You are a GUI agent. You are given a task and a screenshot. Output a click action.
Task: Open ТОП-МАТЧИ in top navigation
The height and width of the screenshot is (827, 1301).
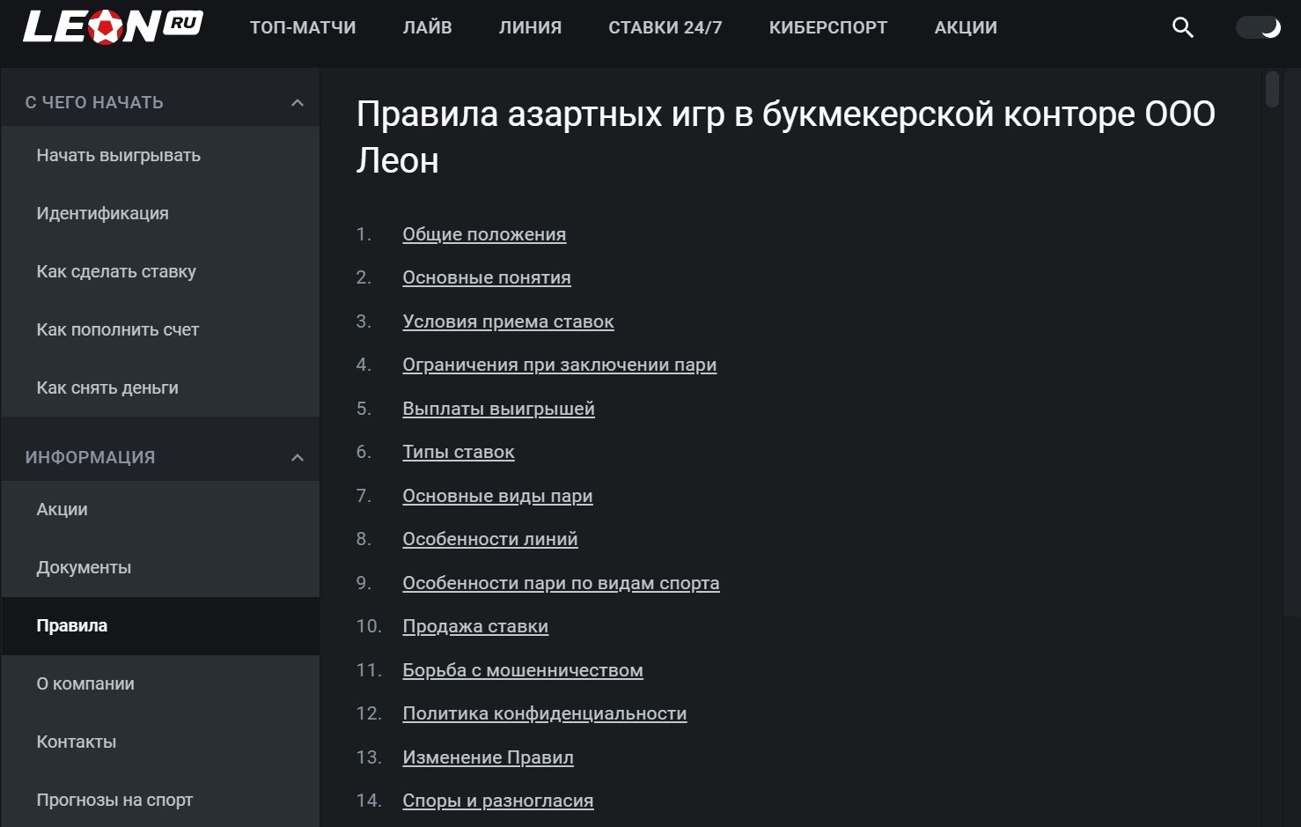(x=303, y=27)
